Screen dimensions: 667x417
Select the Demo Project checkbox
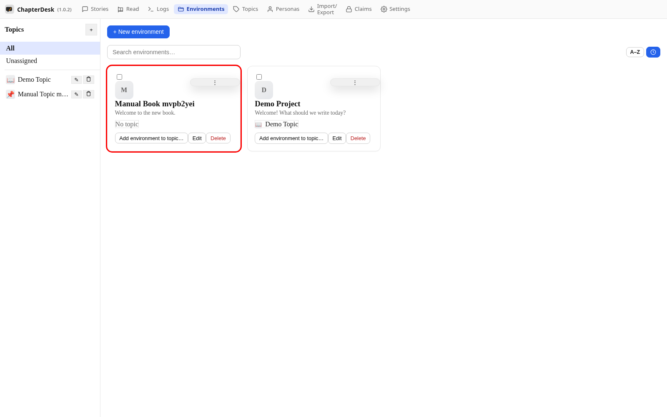(259, 77)
